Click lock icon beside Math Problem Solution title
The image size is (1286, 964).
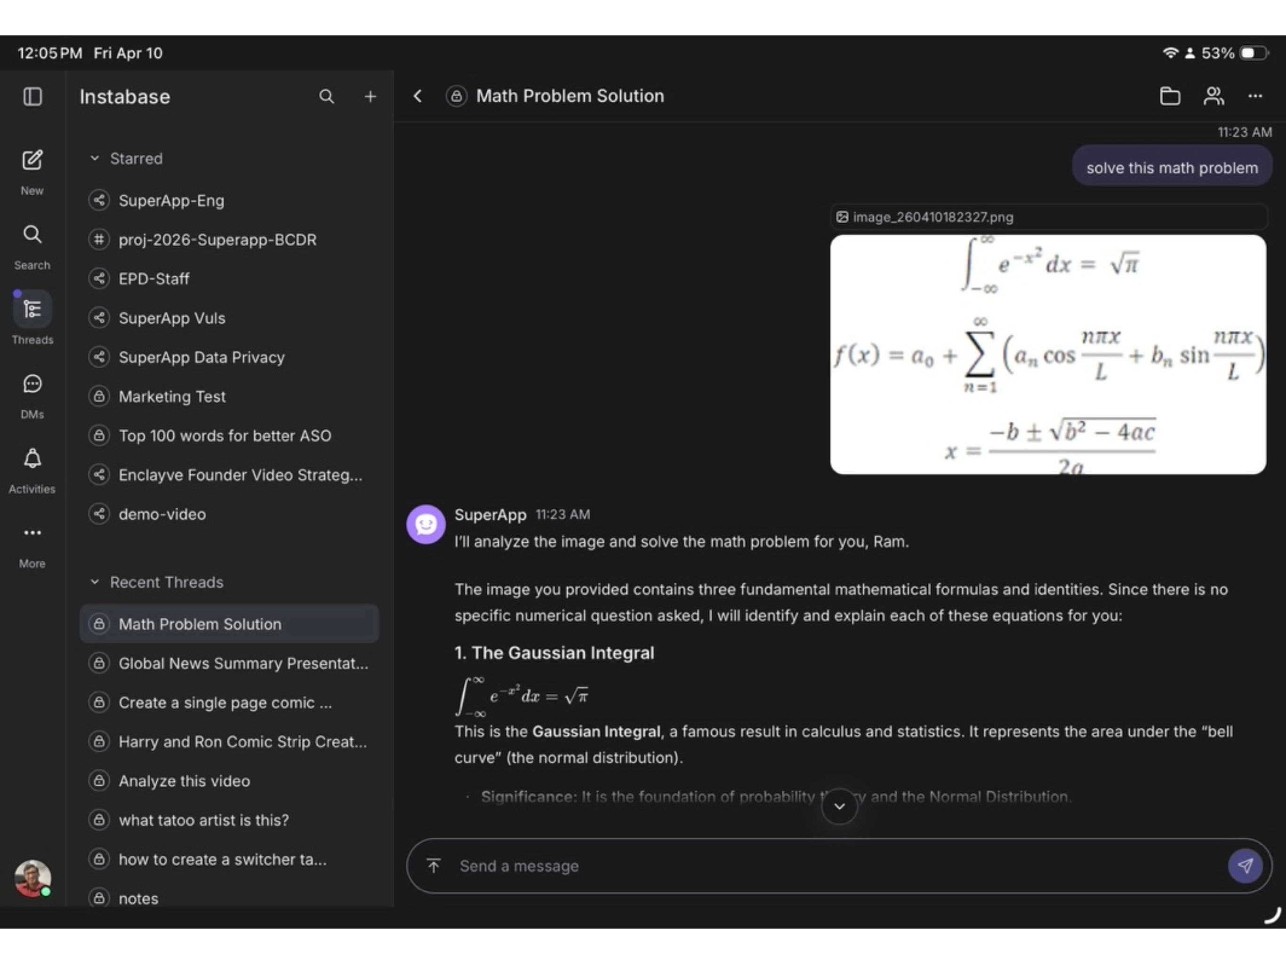pyautogui.click(x=457, y=96)
